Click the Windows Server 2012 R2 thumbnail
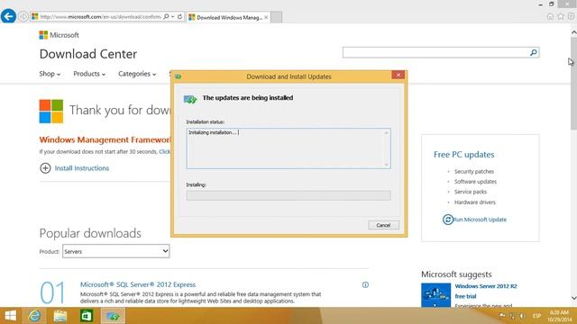This screenshot has height=324, width=577. (435, 295)
